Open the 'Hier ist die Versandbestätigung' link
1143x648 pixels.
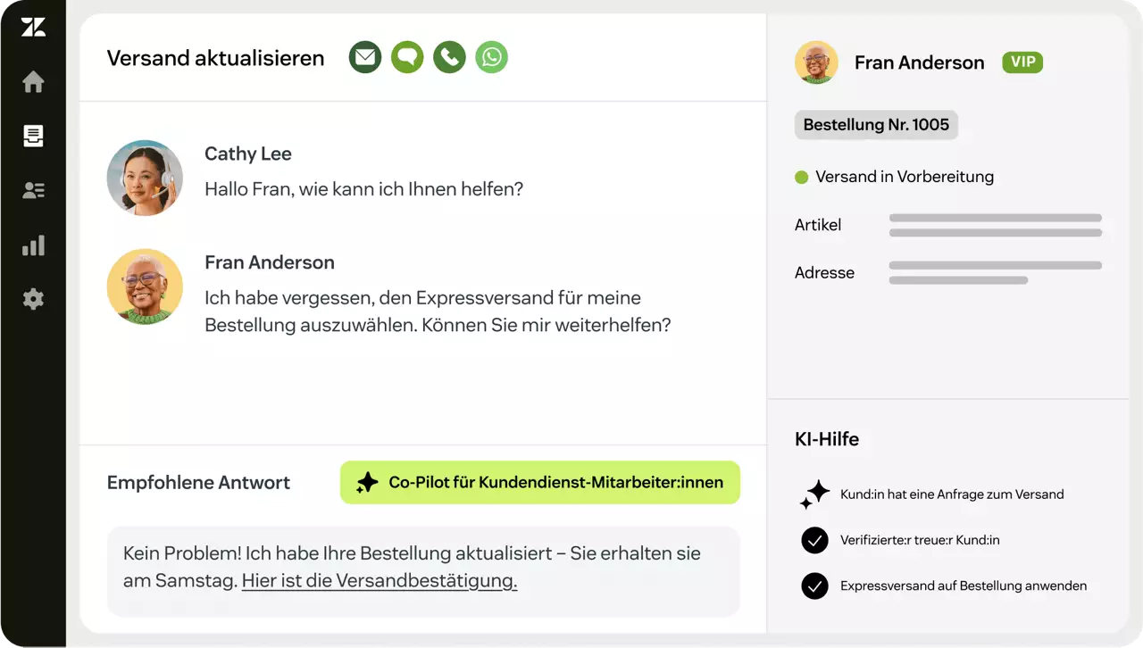(380, 581)
